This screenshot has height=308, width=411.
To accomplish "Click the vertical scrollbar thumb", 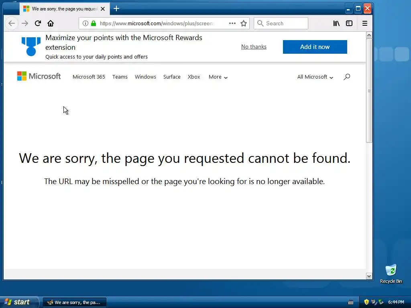I will (369, 91).
